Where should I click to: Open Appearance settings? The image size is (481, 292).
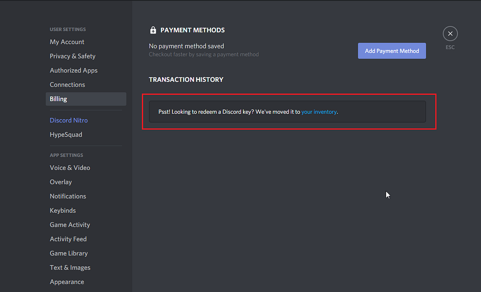(67, 282)
